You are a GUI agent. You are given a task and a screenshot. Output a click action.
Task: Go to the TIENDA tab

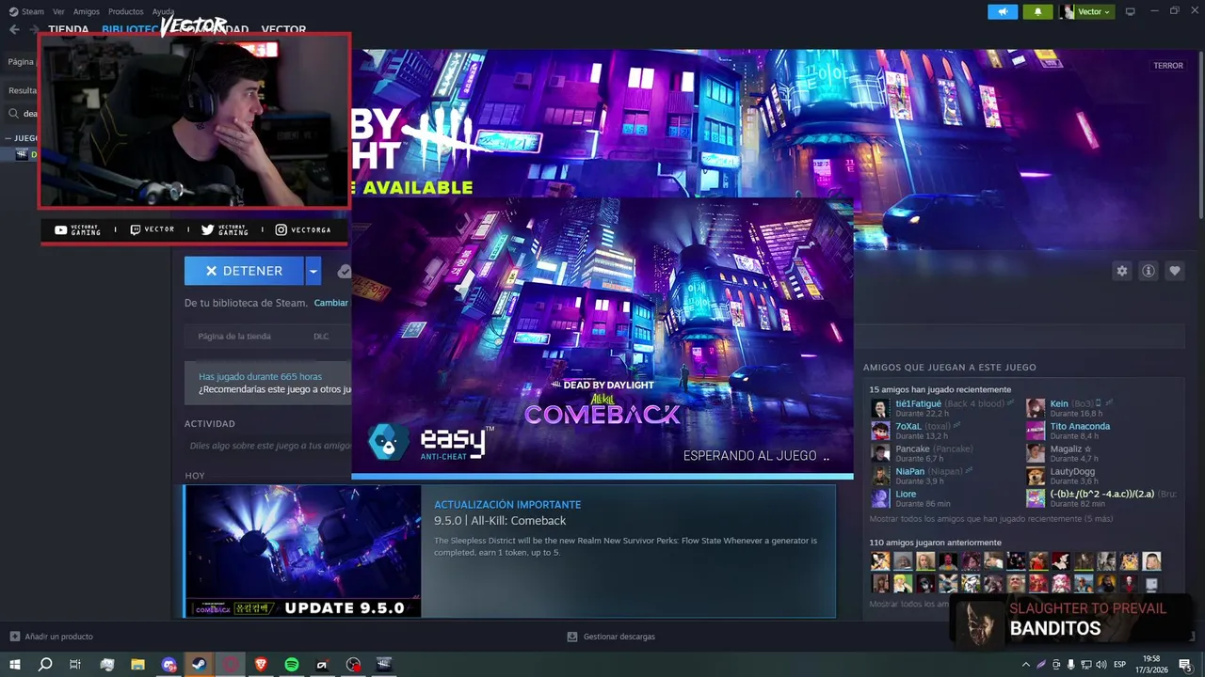pyautogui.click(x=68, y=29)
